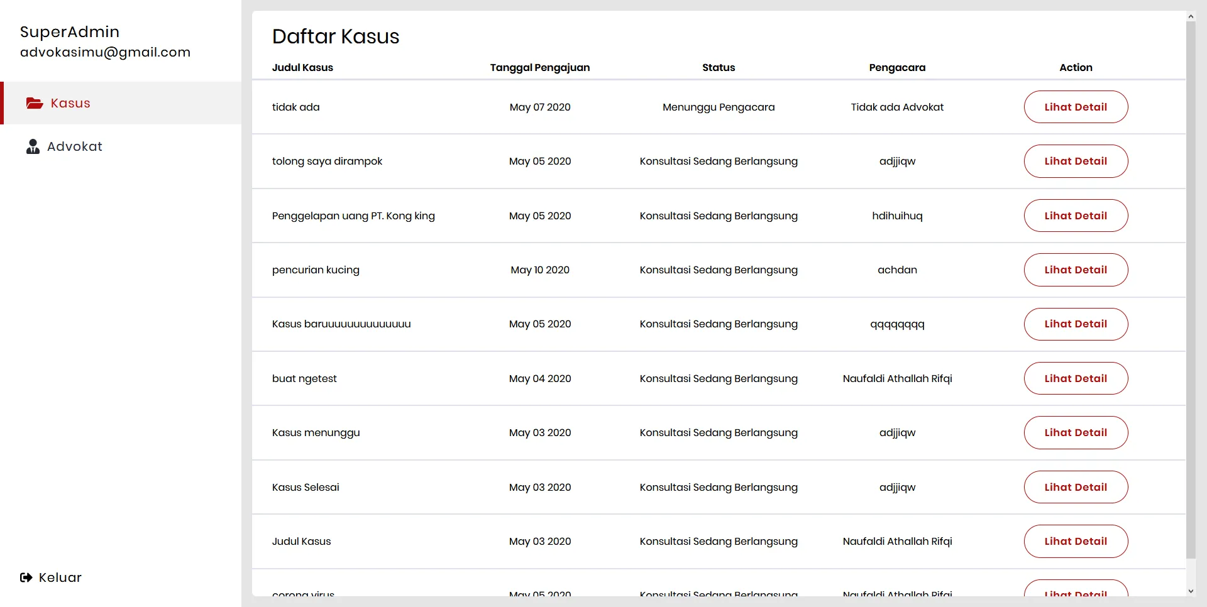Screen dimensions: 1207x607
Task: Open the Advokat section in sidebar
Action: [x=75, y=146]
